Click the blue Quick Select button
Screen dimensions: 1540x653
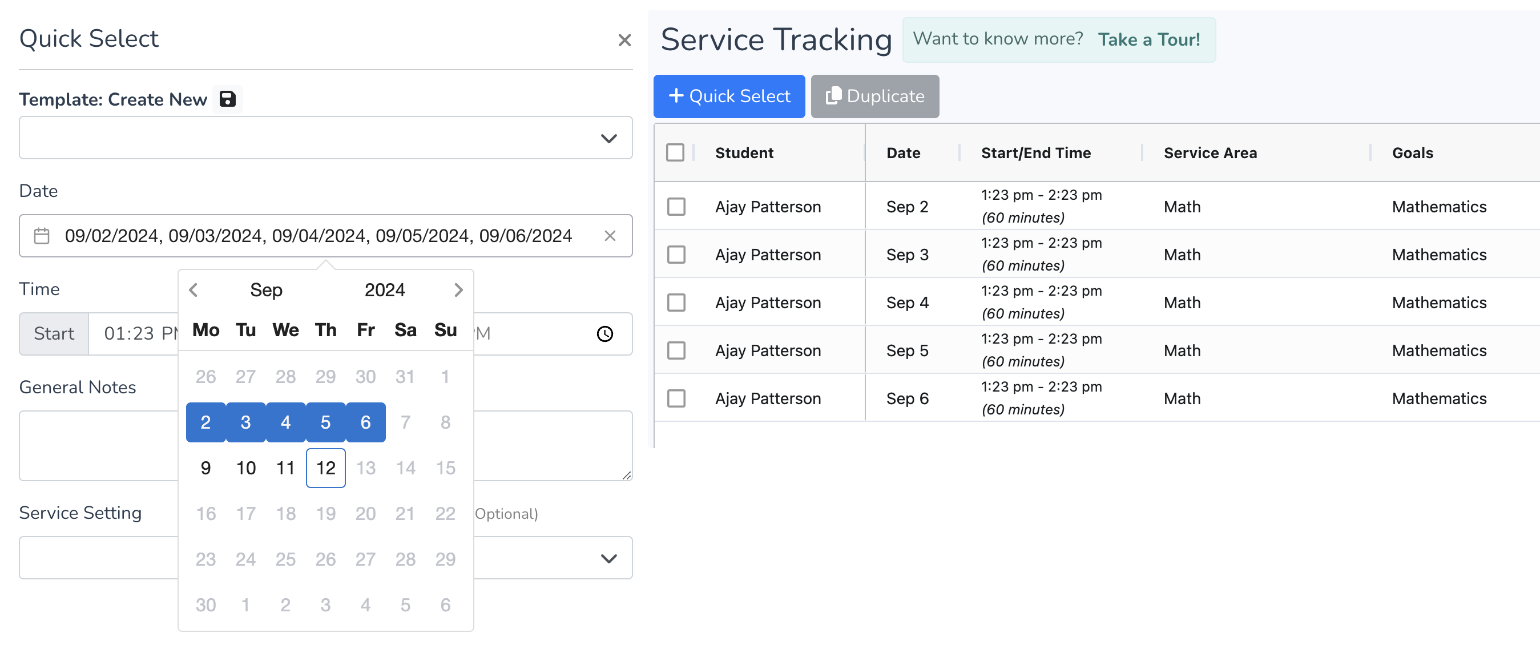[729, 96]
